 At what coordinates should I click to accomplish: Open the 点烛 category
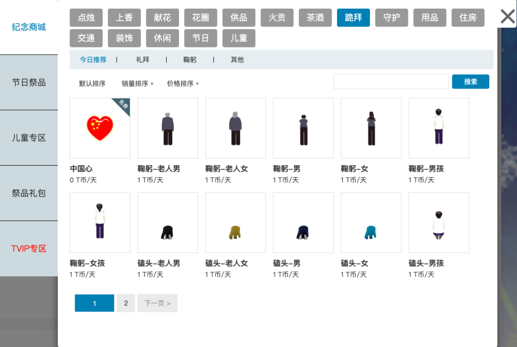click(x=86, y=17)
